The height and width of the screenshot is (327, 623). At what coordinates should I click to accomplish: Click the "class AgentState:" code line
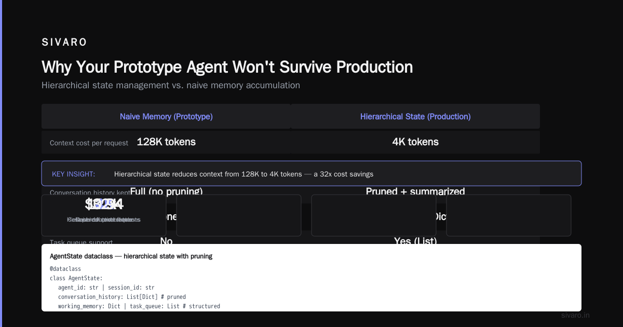click(x=76, y=278)
